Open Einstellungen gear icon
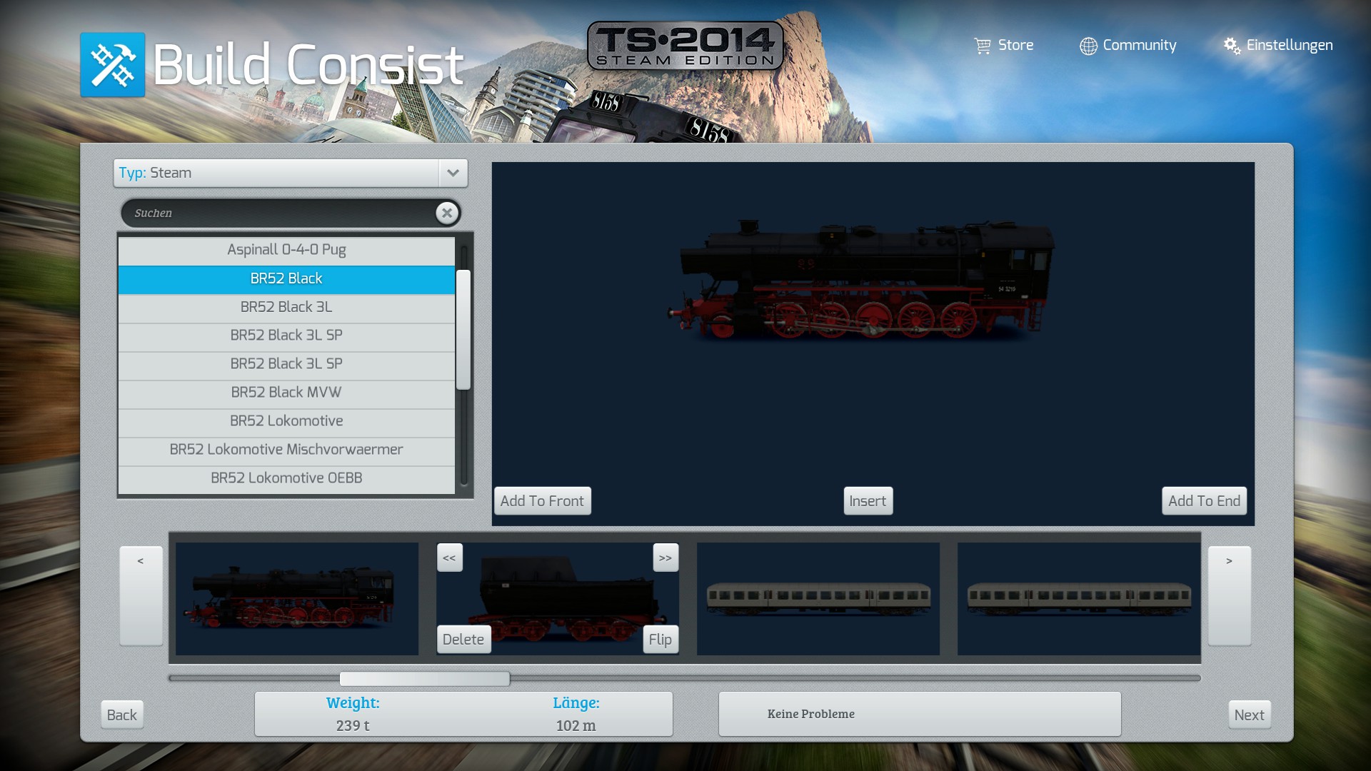Viewport: 1371px width, 771px height. point(1232,46)
